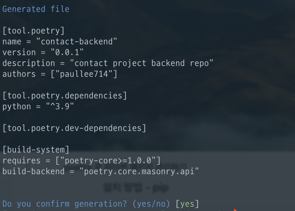Click the "Do you confirm generation?" prompt
The height and width of the screenshot is (211, 295).
(x=65, y=204)
